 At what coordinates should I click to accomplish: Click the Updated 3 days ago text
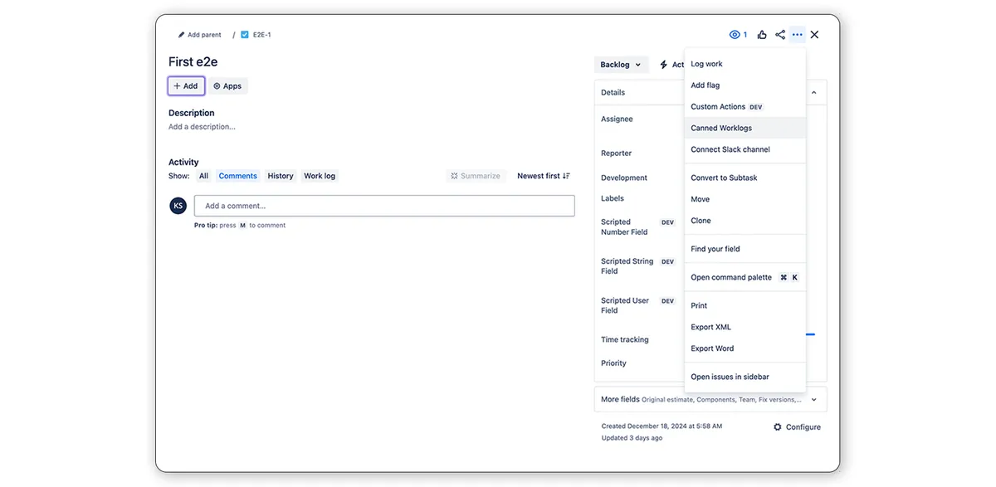click(632, 438)
